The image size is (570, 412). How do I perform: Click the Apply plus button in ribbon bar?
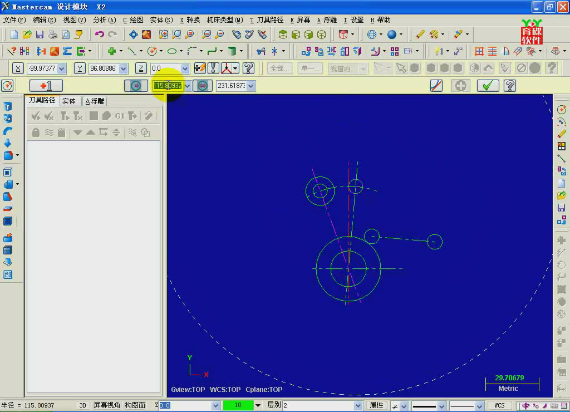(460, 86)
